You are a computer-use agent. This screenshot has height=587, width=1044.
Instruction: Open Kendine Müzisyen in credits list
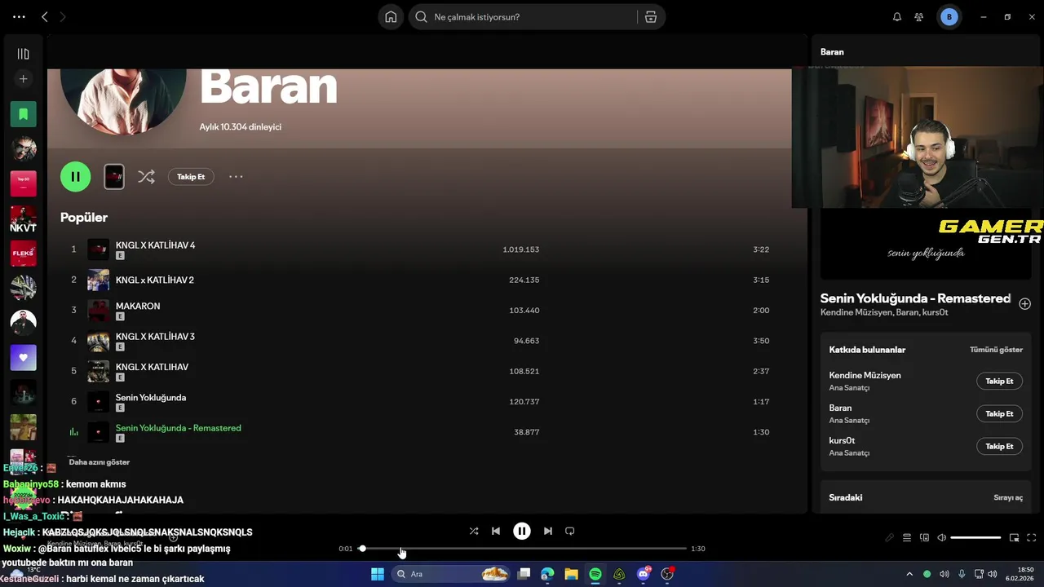(865, 376)
